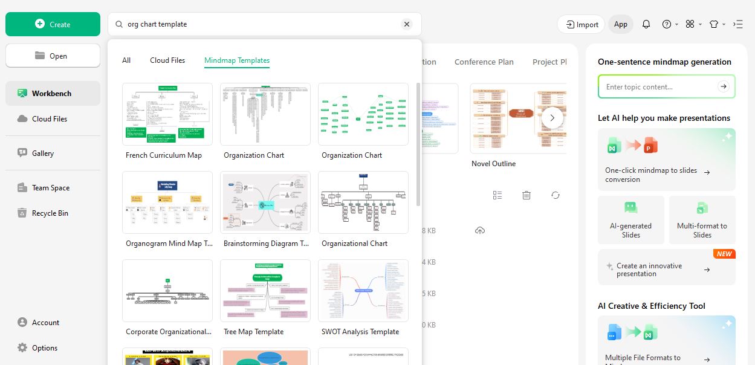Expand the shirt skin dropdown
This screenshot has width=755, height=365.
pyautogui.click(x=717, y=24)
